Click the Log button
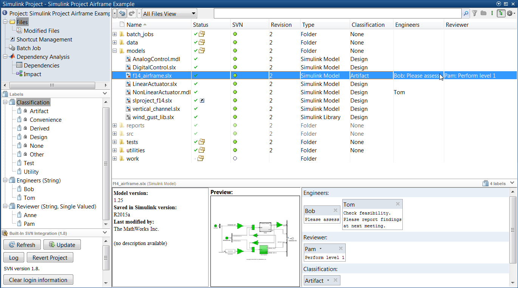518x288 pixels. click(14, 257)
